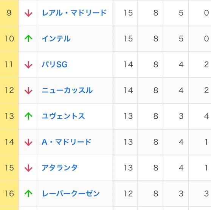Screen dimensions: 211x210
Task: Select the yellow rank 9 cell
Action: coord(9,13)
